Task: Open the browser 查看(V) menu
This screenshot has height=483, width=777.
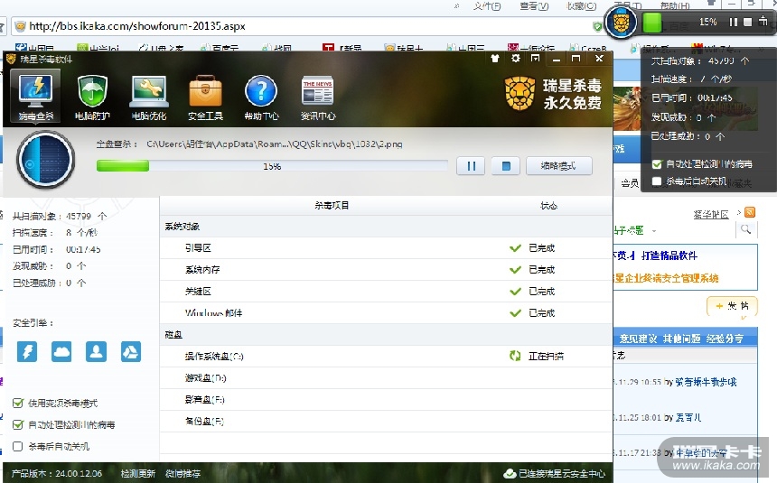Action: coord(534,6)
